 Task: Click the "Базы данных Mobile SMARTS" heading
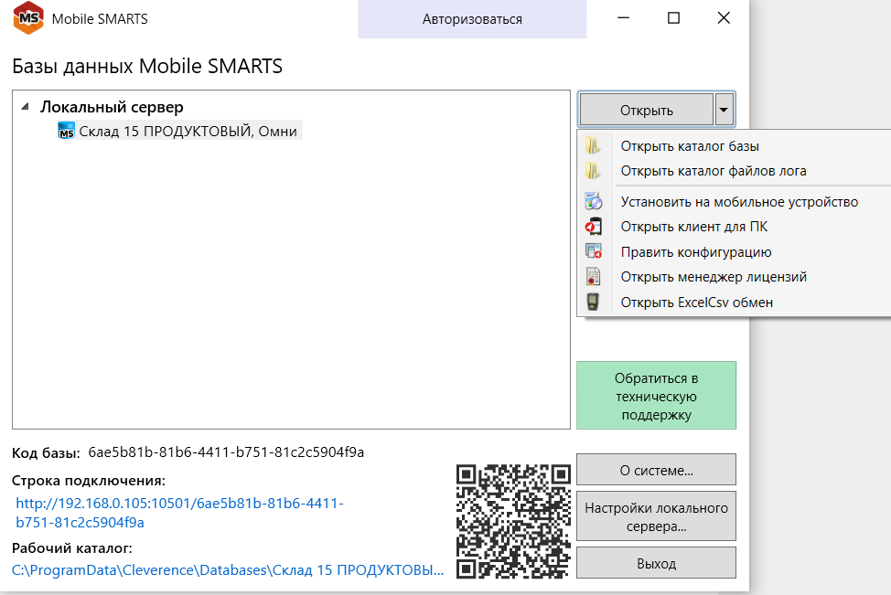147,66
